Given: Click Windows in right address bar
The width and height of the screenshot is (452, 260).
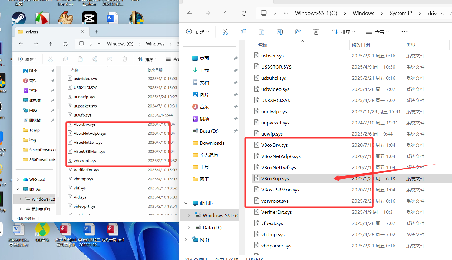Looking at the screenshot, I should coord(363,13).
